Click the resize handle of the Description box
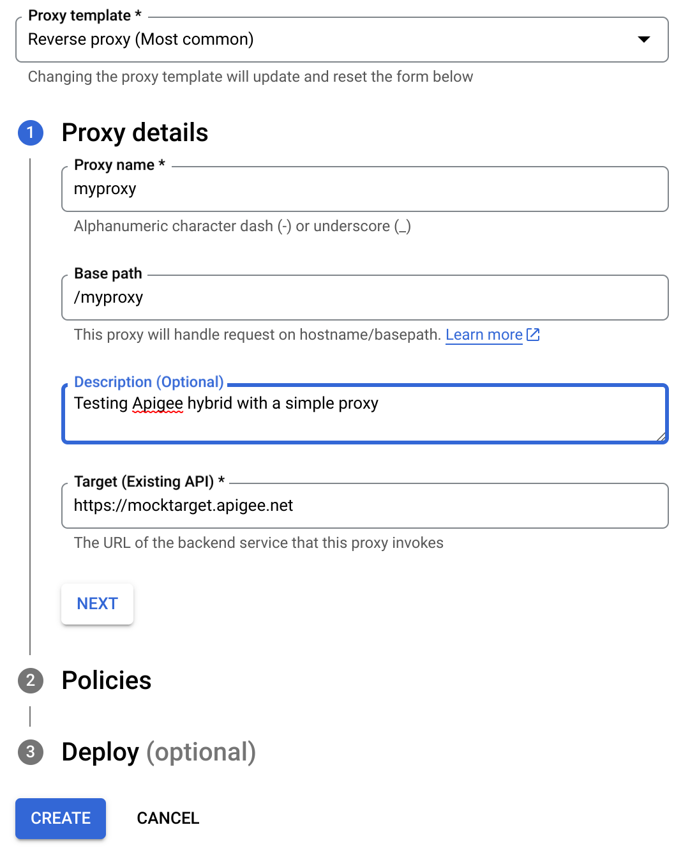The image size is (697, 848). point(661,437)
